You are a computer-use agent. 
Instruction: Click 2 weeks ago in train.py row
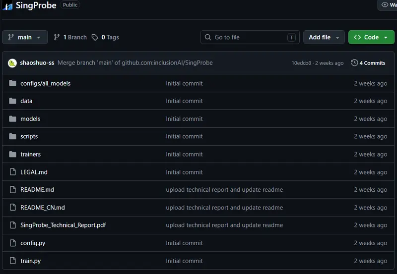(x=370, y=261)
